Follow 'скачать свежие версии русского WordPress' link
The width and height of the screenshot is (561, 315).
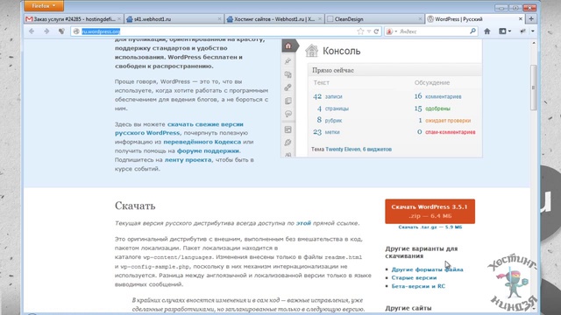[179, 129]
